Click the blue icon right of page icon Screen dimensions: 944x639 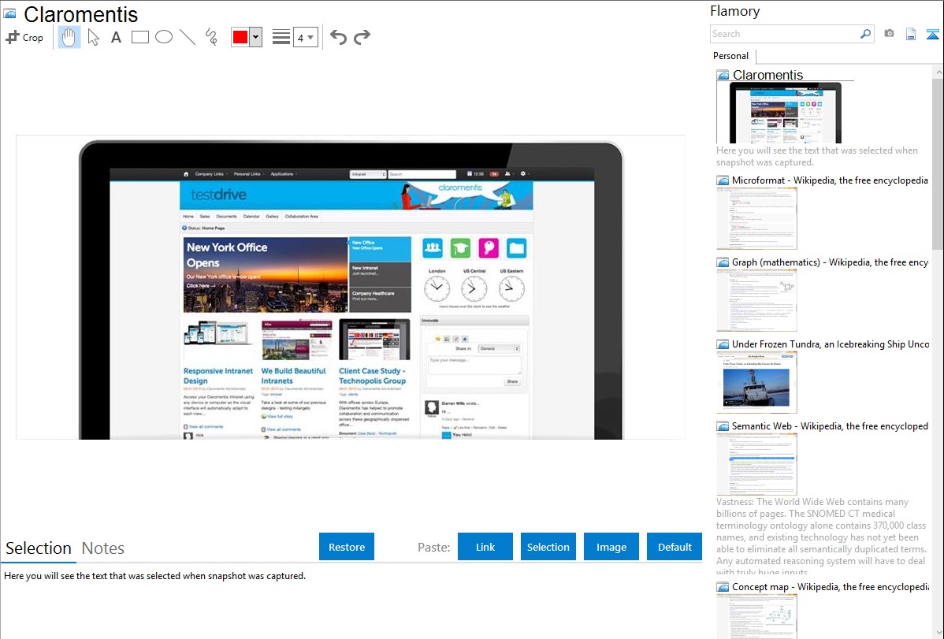pos(932,34)
